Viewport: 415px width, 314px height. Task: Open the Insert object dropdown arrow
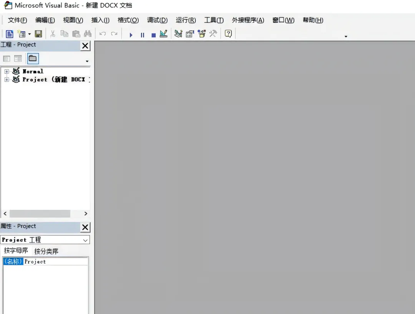(x=29, y=34)
